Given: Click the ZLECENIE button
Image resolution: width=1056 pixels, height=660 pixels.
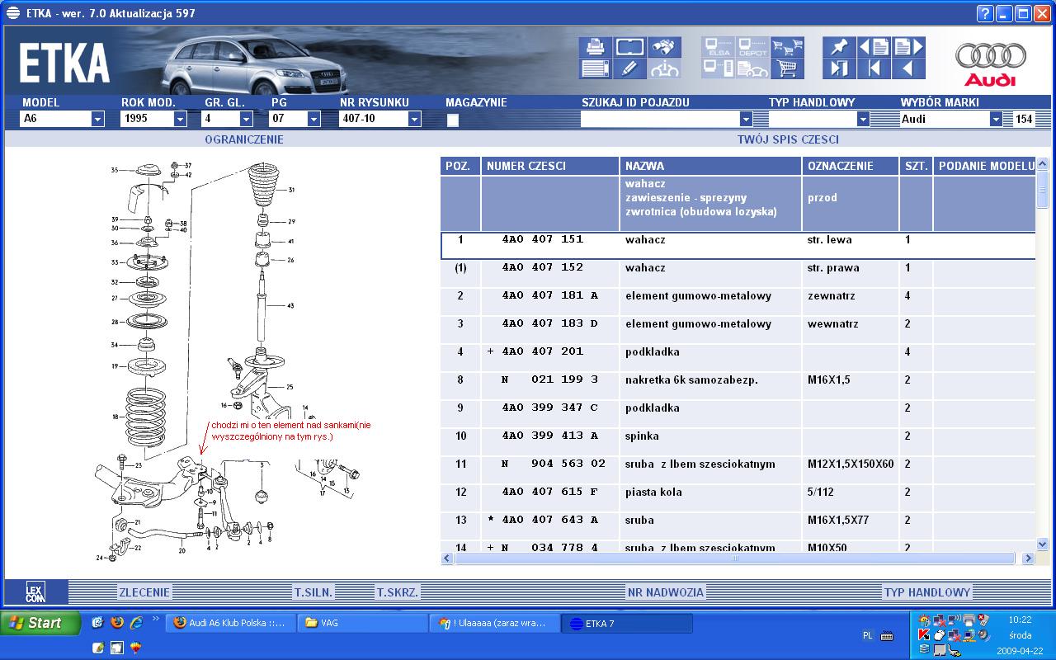Looking at the screenshot, I should (144, 592).
